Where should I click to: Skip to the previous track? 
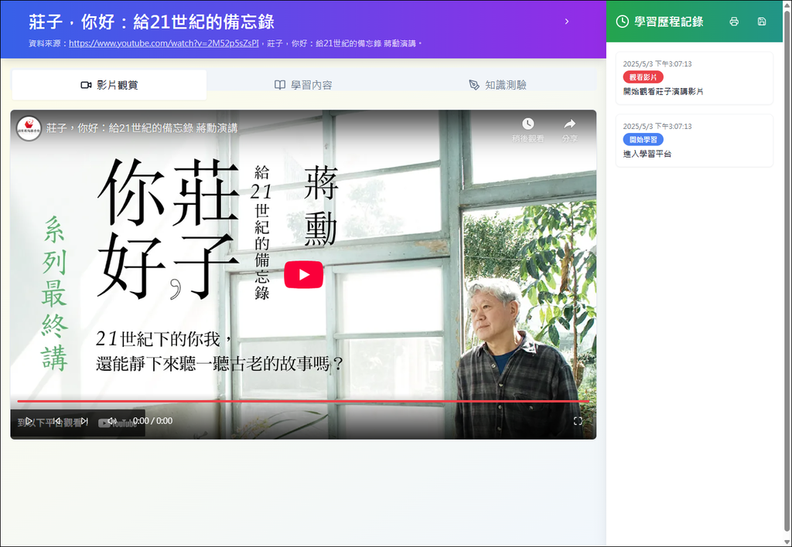point(56,421)
